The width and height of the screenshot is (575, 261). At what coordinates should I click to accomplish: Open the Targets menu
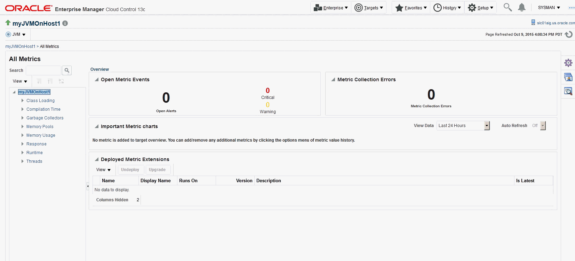369,8
